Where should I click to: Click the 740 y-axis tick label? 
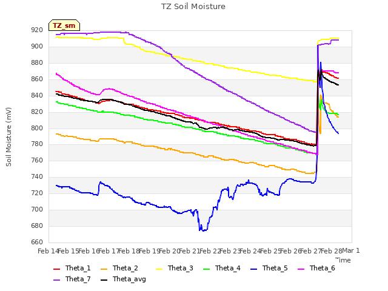click(37, 176)
